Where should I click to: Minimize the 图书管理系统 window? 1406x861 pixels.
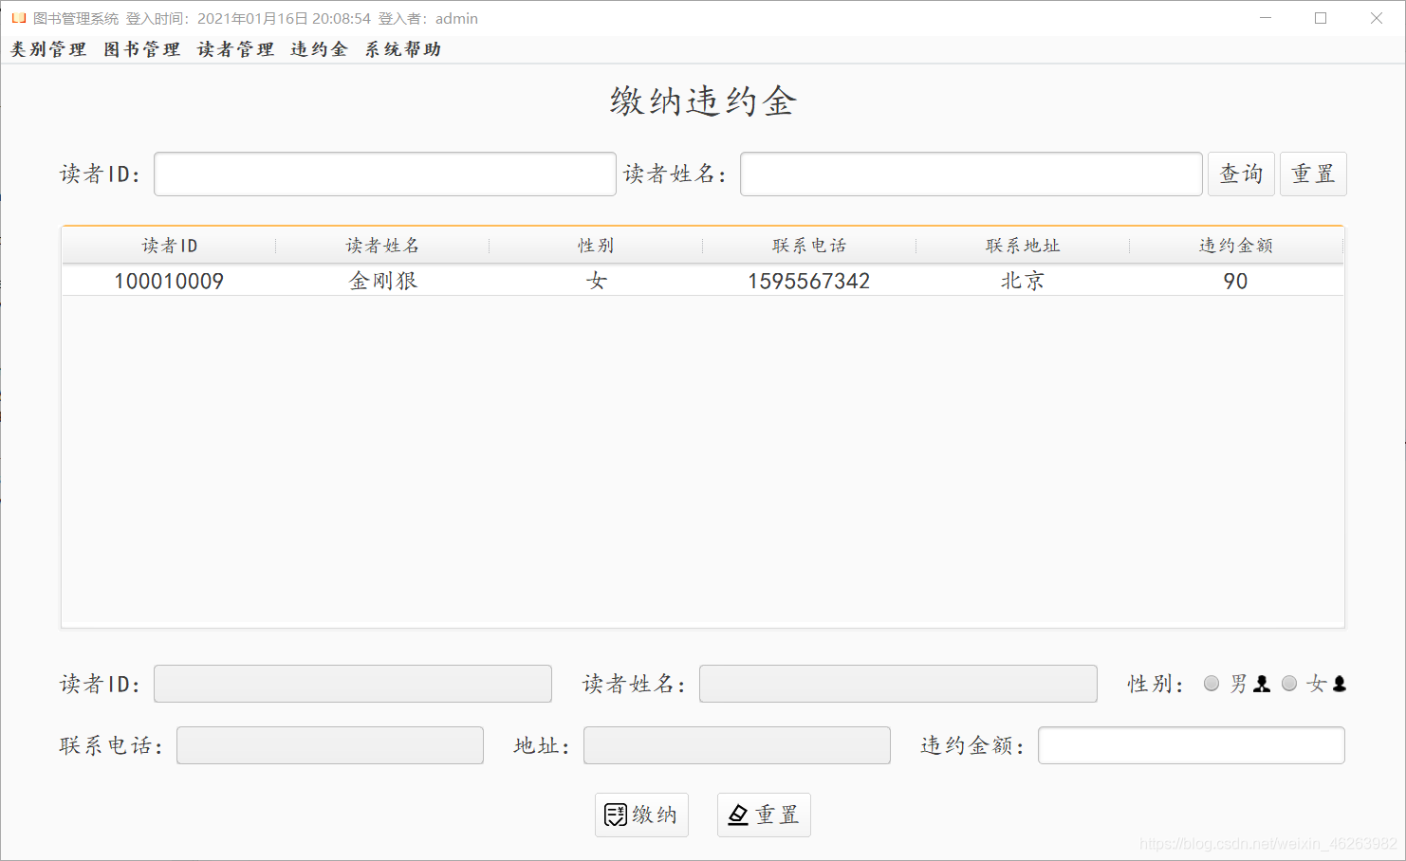pyautogui.click(x=1266, y=18)
